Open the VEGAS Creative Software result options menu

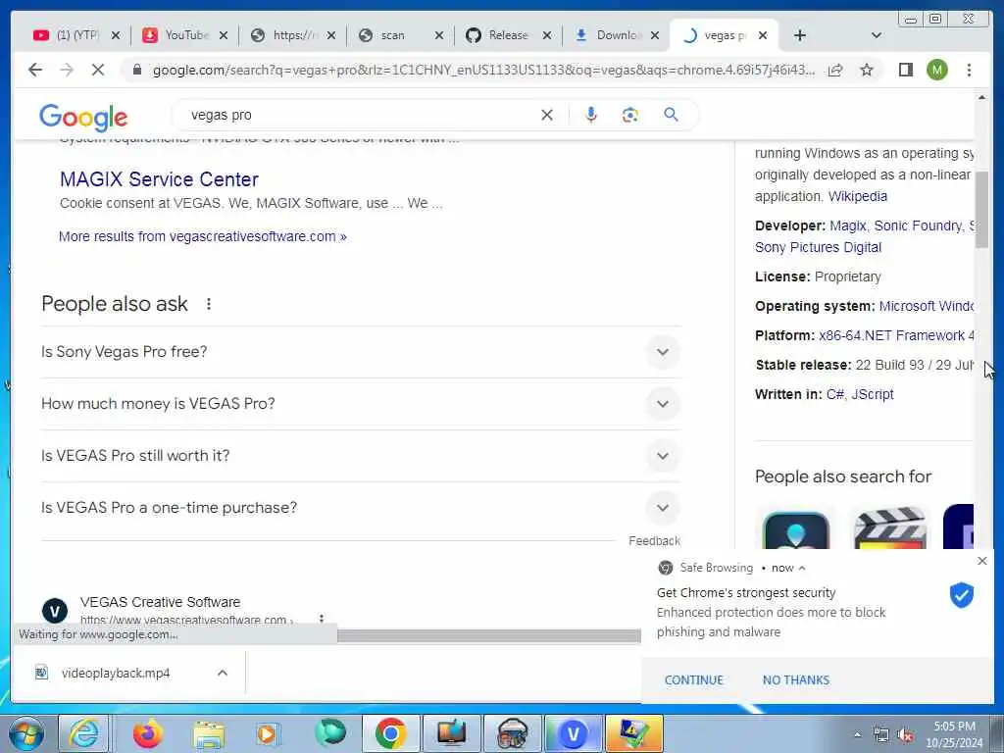coord(322,619)
